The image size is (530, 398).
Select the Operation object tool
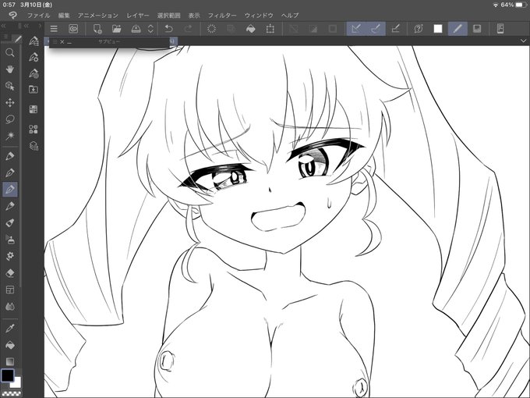click(10, 86)
